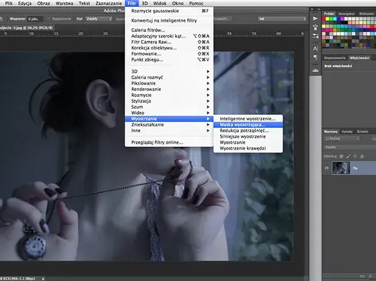
Task: Expand the Pikslowanie submenu
Action: pyautogui.click(x=169, y=83)
